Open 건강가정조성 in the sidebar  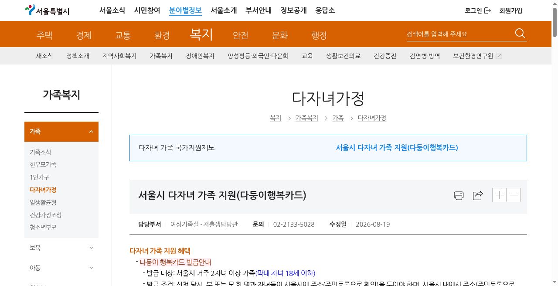46,215
